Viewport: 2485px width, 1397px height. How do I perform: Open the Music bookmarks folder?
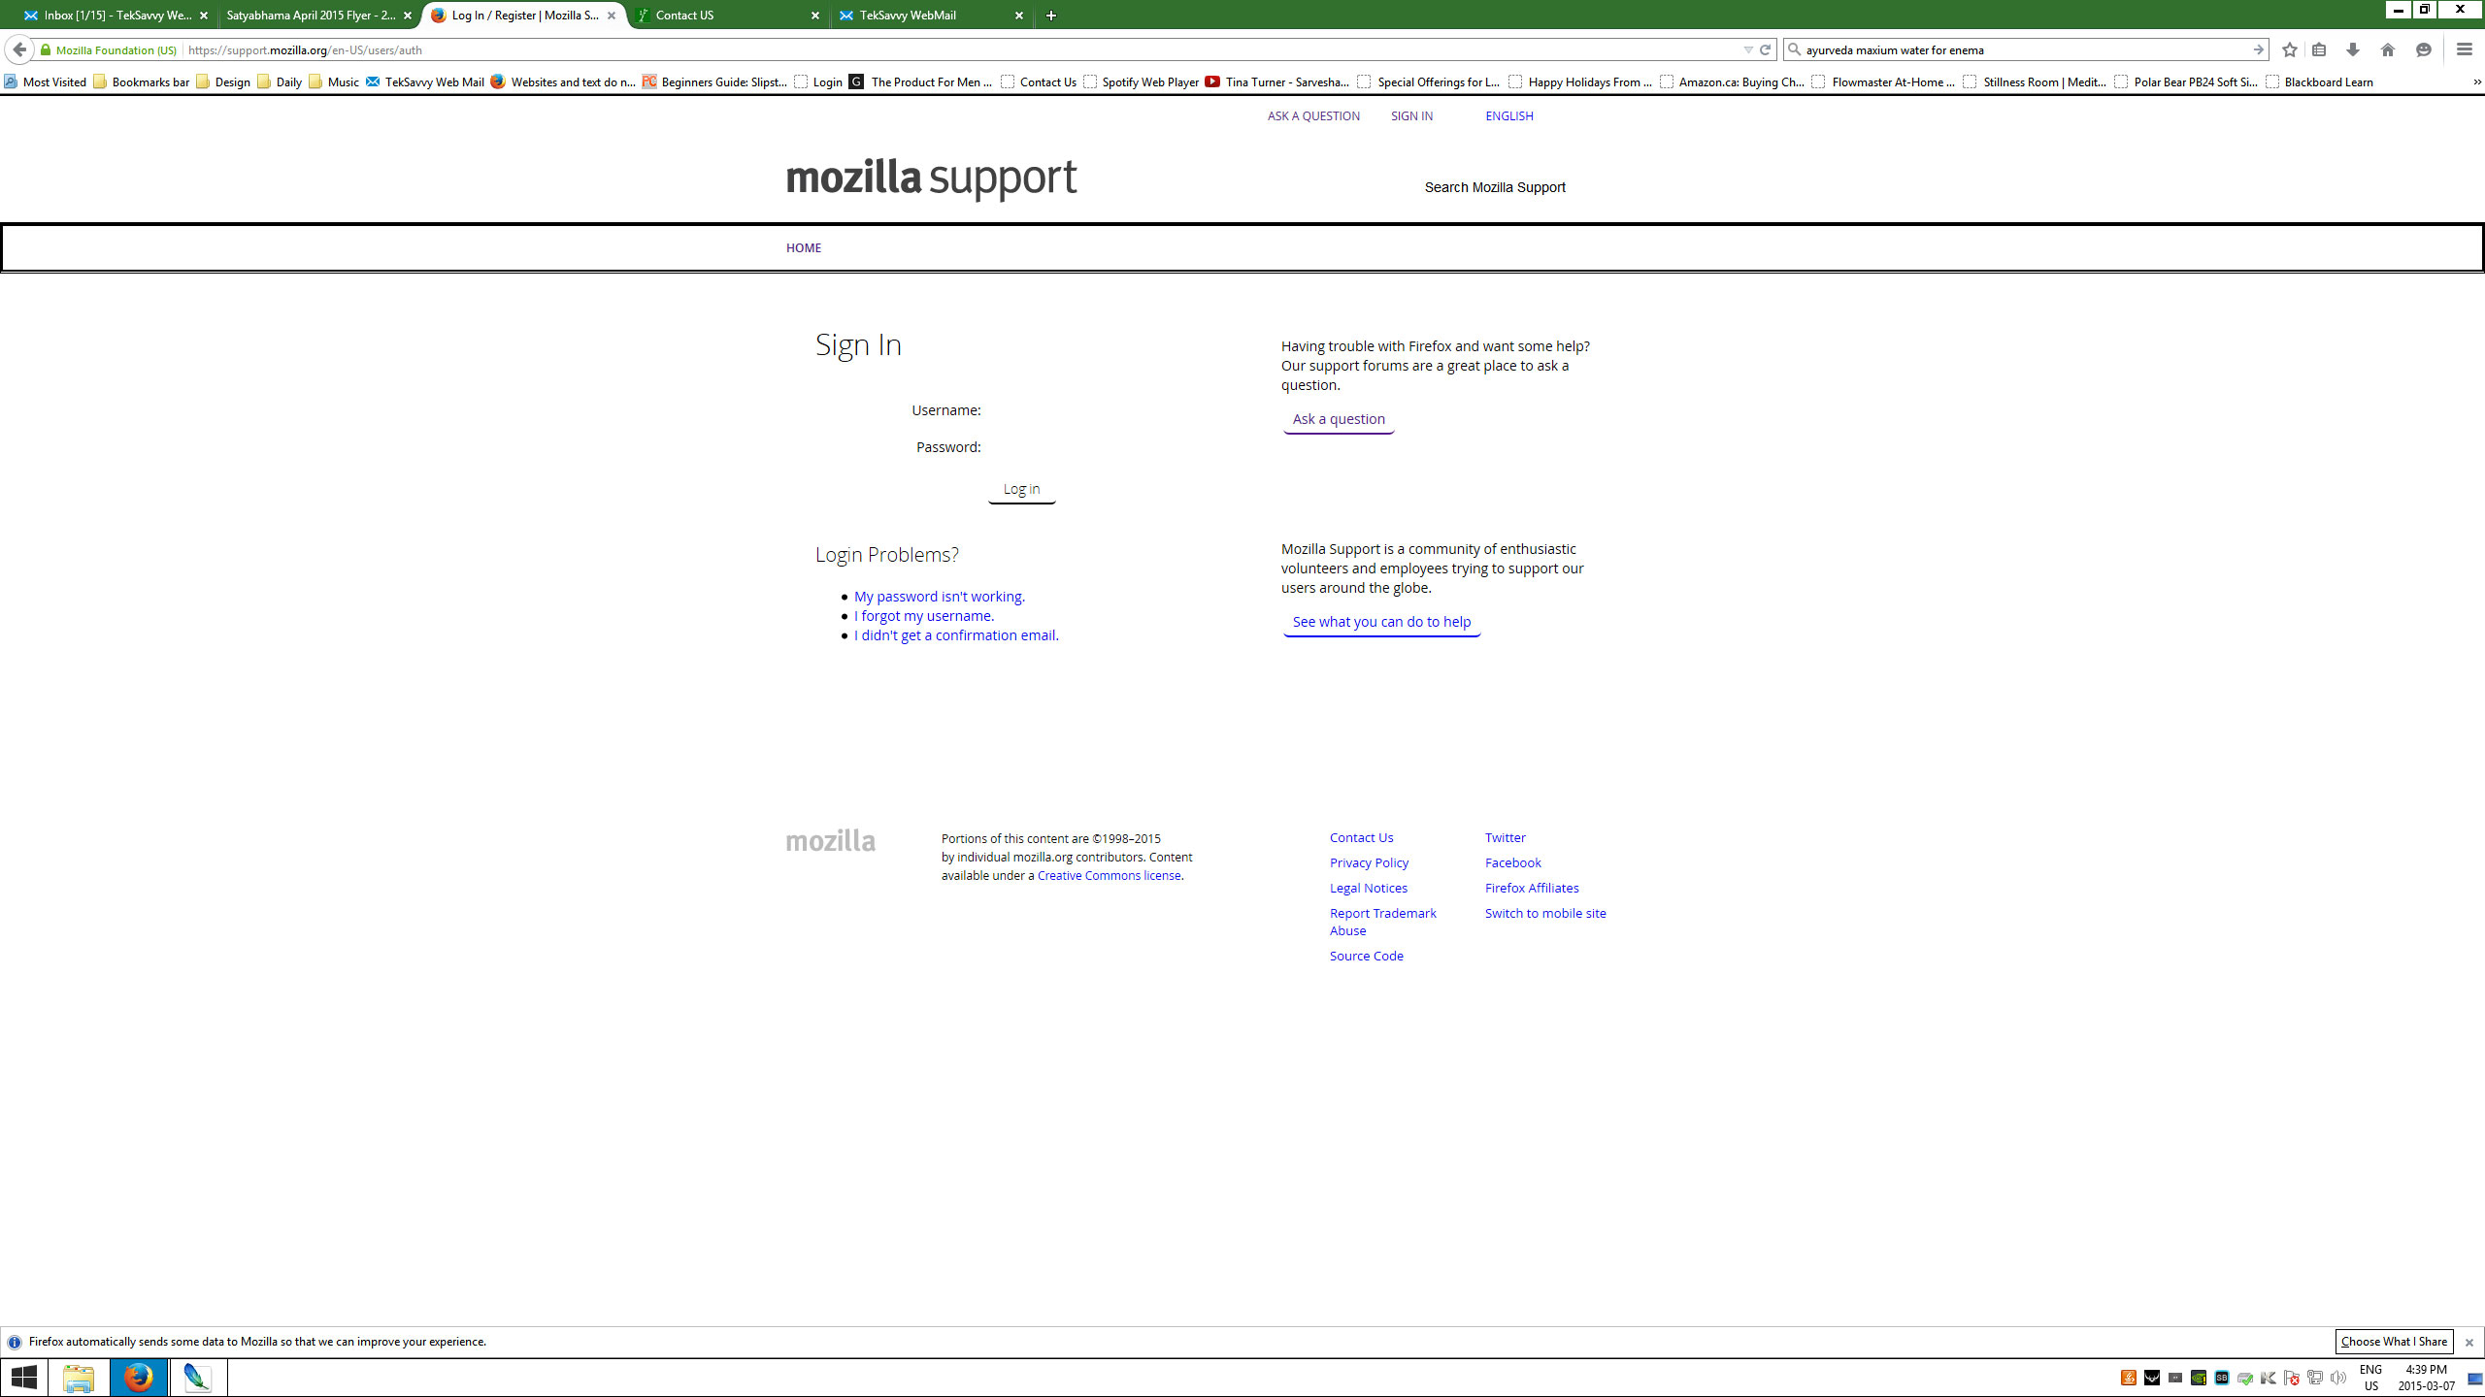coord(333,81)
